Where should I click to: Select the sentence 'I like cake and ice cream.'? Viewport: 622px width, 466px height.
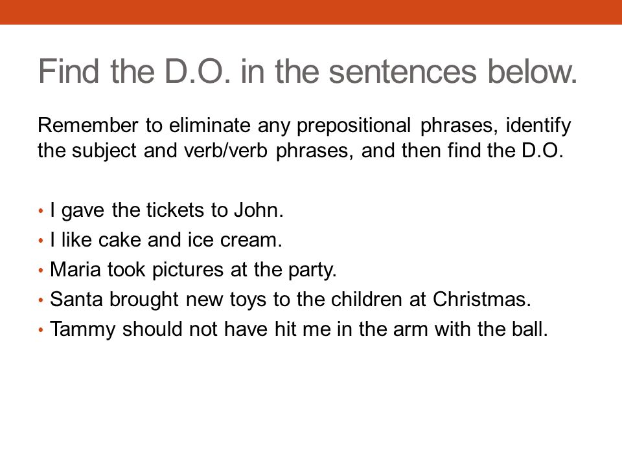coord(166,239)
